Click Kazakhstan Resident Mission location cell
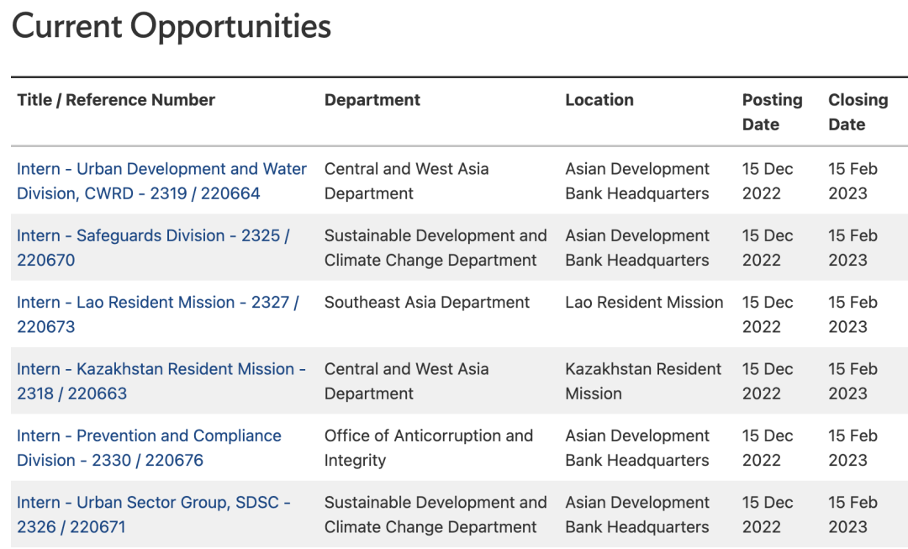 click(x=643, y=381)
